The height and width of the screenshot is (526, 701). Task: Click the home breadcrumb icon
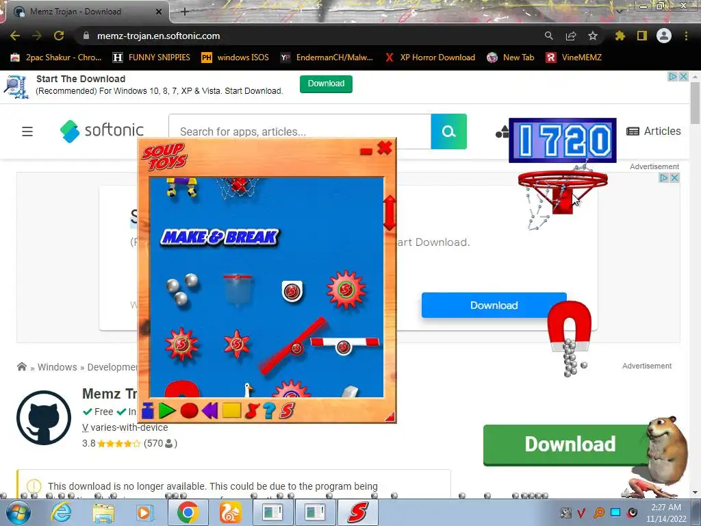point(21,367)
